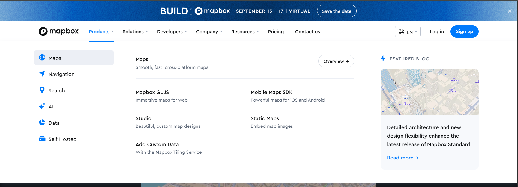Click the Navigation arrow icon in the sidebar
518x187 pixels.
coord(42,74)
